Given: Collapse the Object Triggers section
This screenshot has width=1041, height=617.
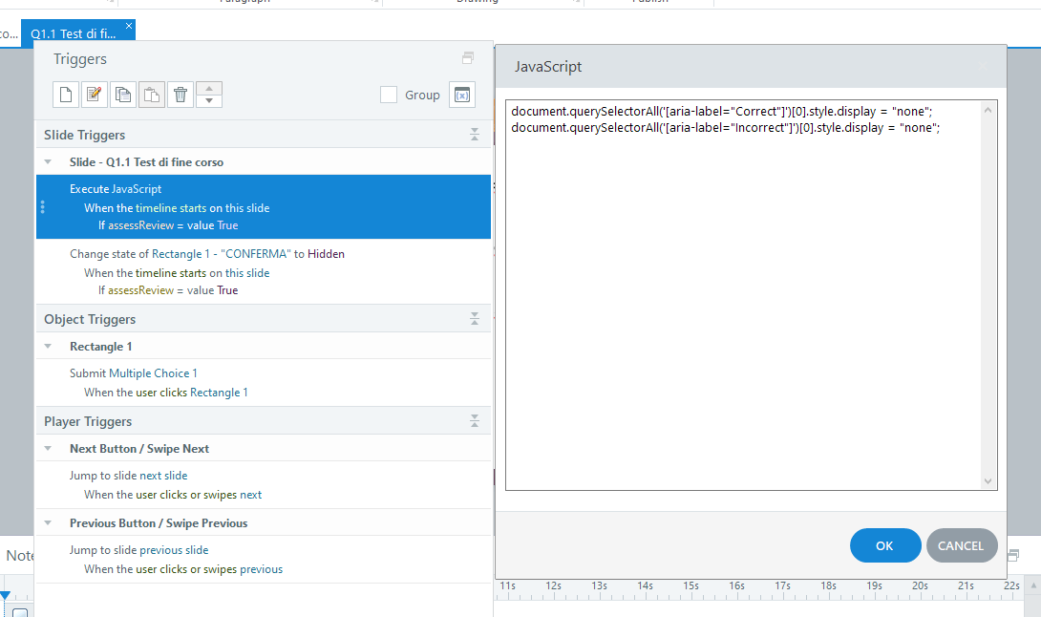Looking at the screenshot, I should coord(475,319).
